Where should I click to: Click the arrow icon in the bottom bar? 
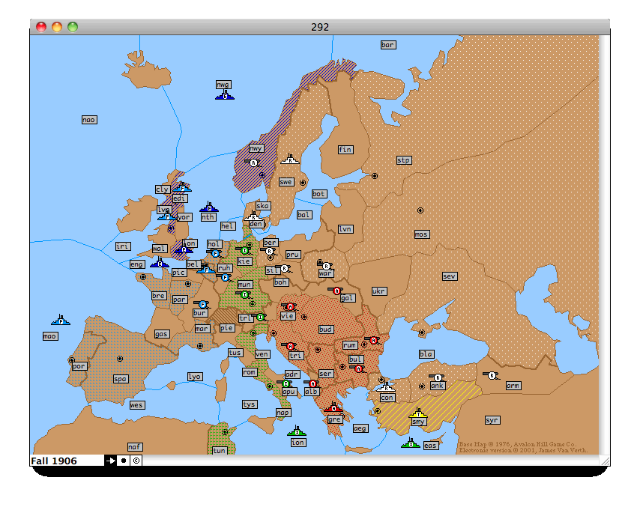(110, 461)
